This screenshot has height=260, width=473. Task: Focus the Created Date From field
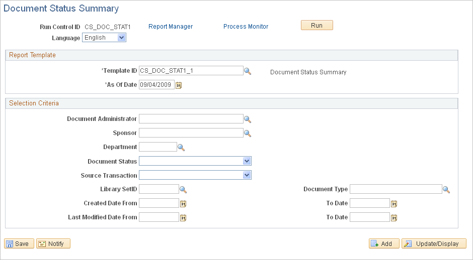[159, 203]
